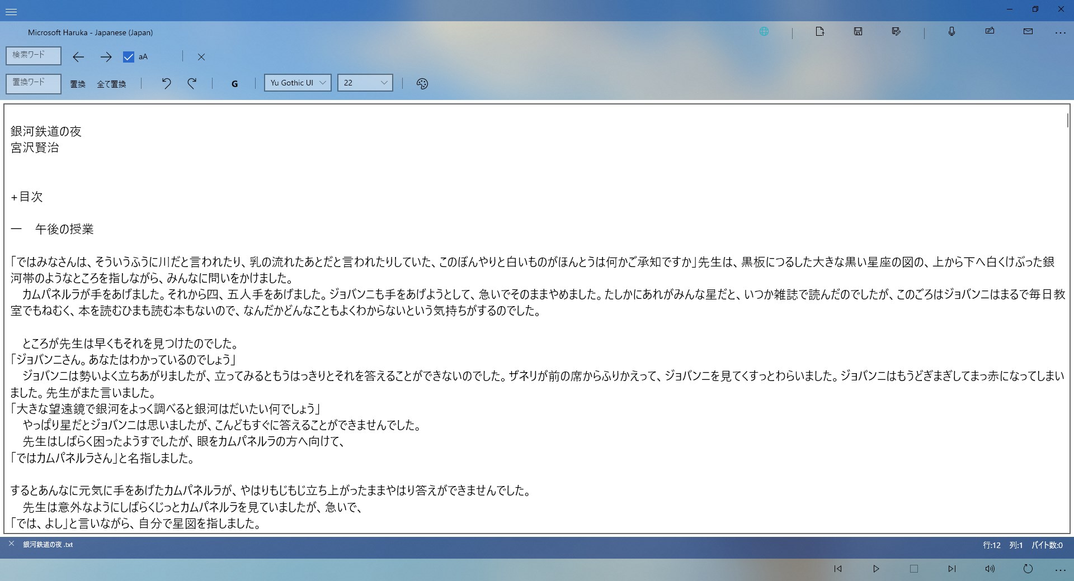Click the 全て置換 button
The width and height of the screenshot is (1074, 581).
(111, 84)
